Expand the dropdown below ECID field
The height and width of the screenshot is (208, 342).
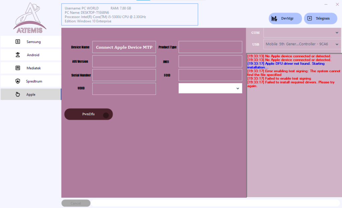click(x=210, y=88)
